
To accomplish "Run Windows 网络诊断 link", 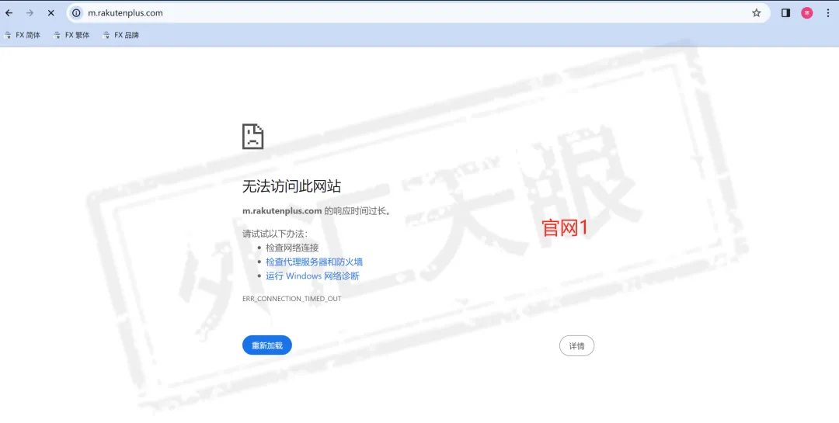I will [x=312, y=276].
